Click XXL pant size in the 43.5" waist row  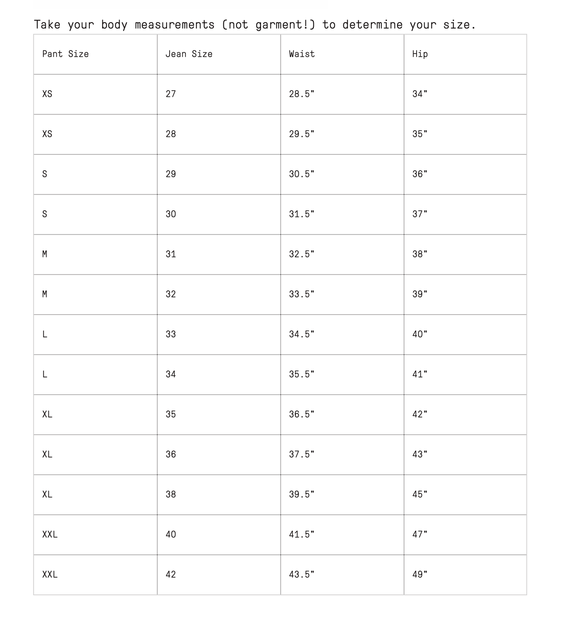pyautogui.click(x=50, y=574)
